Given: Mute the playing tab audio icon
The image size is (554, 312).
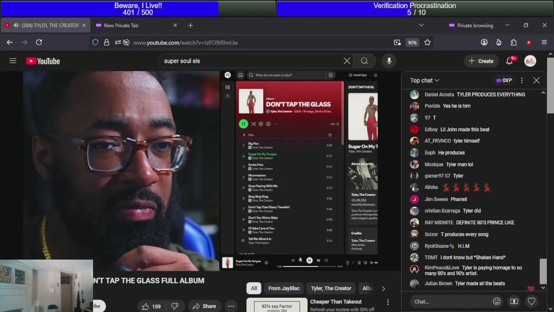Looking at the screenshot, I should pyautogui.click(x=16, y=26).
